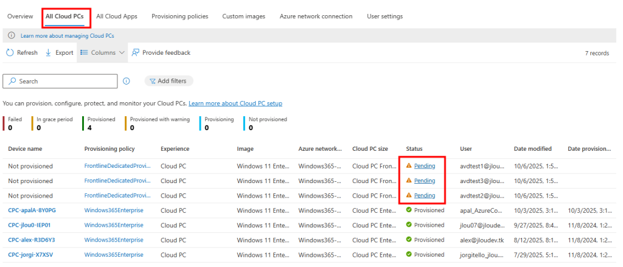Open the Columns dropdown
Screen dimensions: 623x267
pos(103,53)
